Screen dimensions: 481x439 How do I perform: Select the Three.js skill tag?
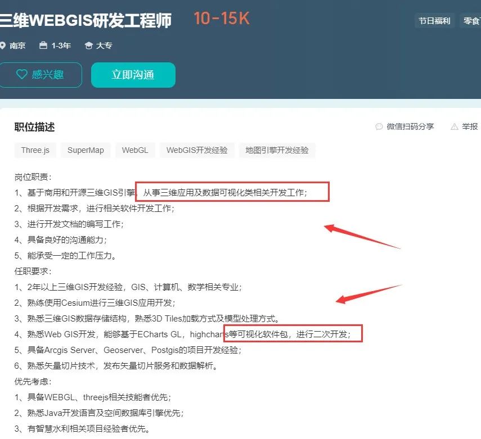point(35,150)
